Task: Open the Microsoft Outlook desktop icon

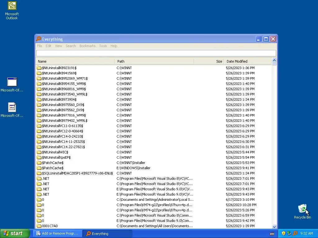Action: [x=12, y=10]
